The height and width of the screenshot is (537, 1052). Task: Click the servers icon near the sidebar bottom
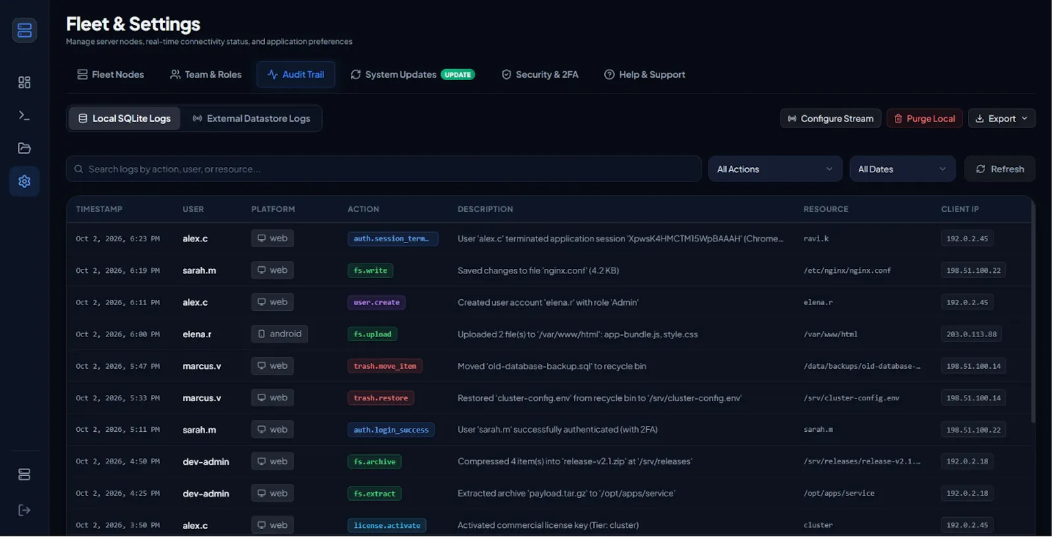[24, 475]
